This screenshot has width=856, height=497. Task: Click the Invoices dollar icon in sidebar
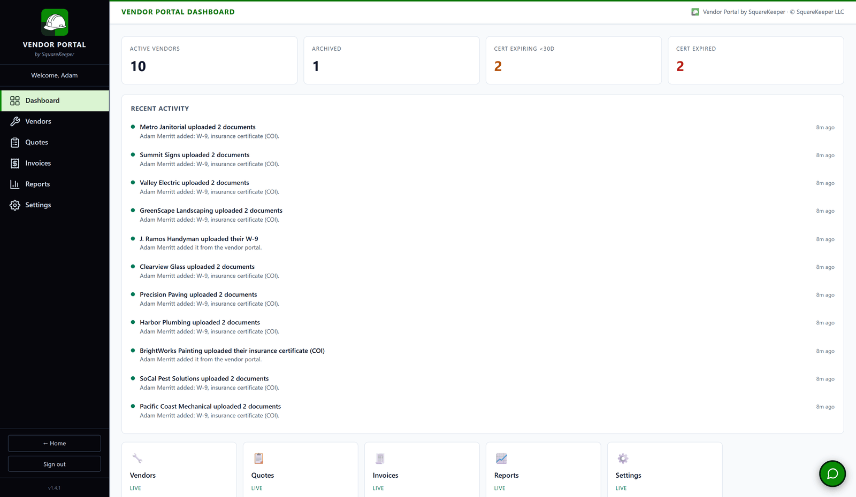click(x=15, y=163)
